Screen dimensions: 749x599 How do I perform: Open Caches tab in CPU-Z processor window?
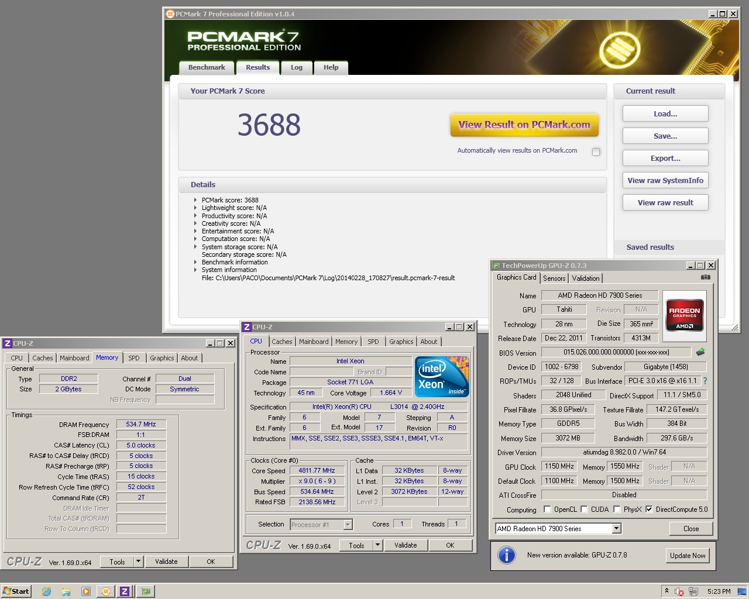[282, 342]
